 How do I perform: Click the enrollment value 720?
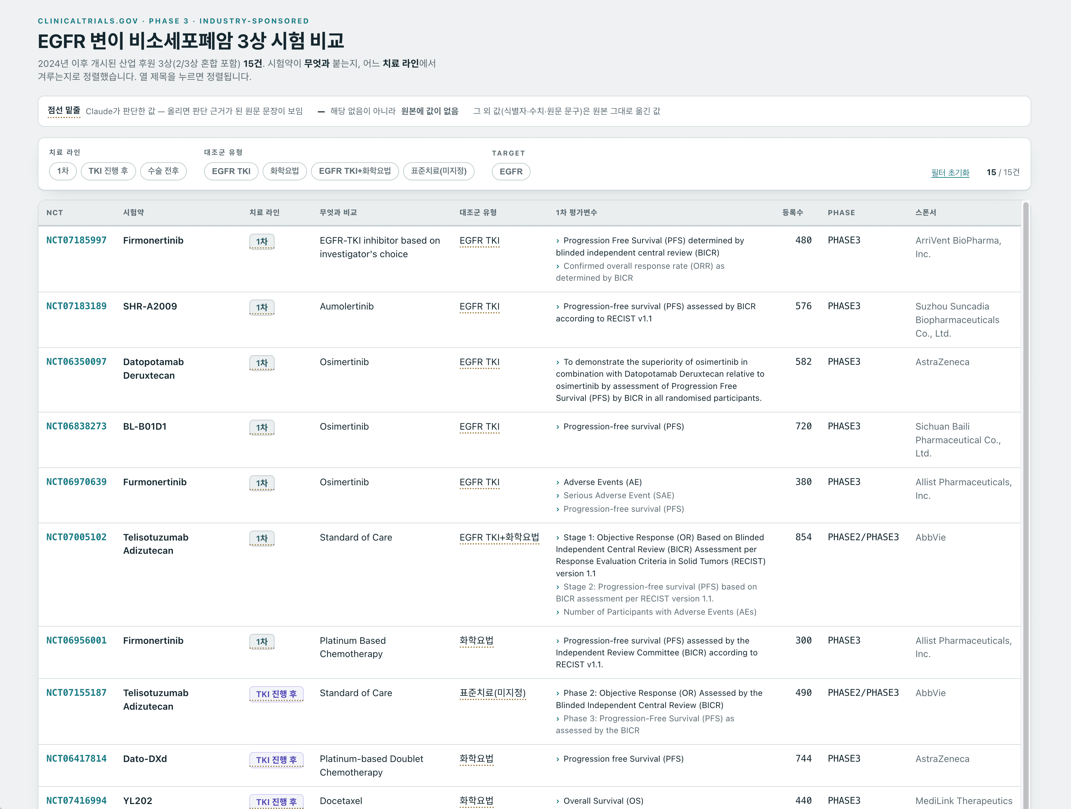pos(803,426)
